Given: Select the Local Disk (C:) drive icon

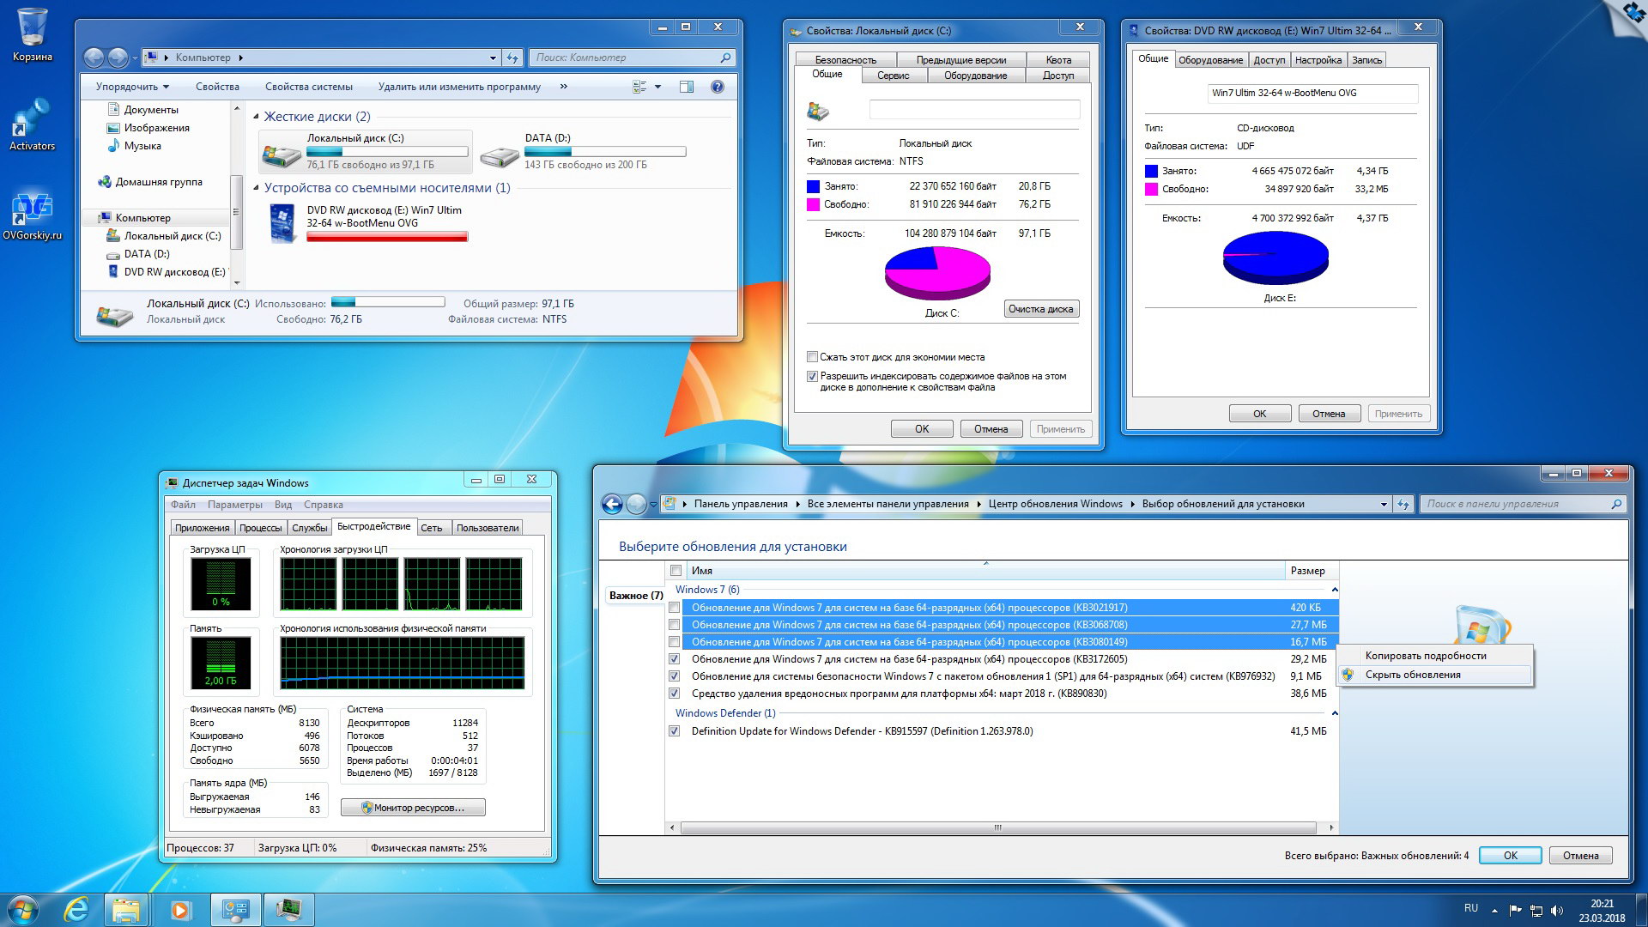Looking at the screenshot, I should point(282,154).
